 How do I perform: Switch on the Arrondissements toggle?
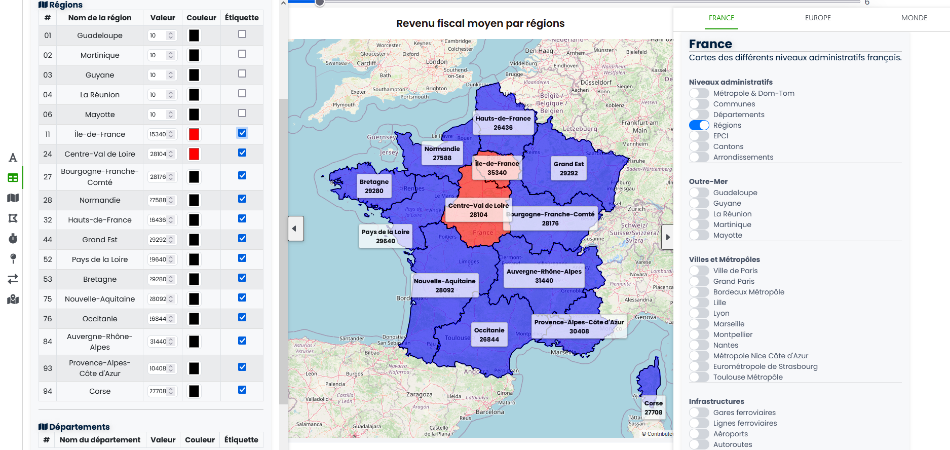pos(699,157)
